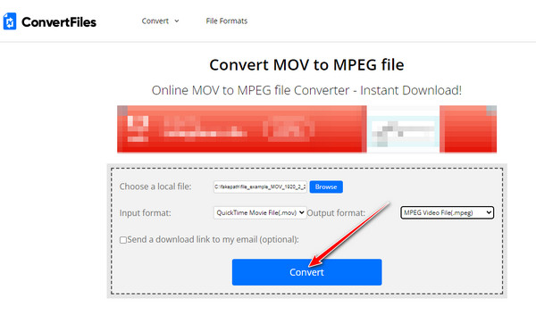The width and height of the screenshot is (536, 323).
Task: Click the 'Send a download link to my email' label
Action: tap(213, 240)
